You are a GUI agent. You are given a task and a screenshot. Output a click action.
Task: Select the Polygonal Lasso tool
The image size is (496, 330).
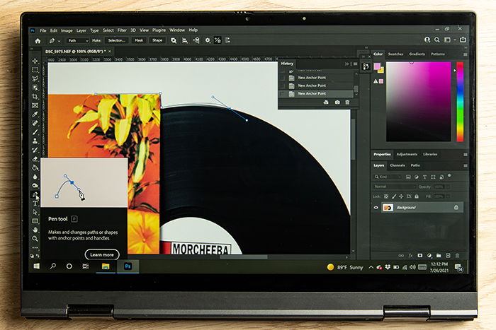click(x=35, y=78)
